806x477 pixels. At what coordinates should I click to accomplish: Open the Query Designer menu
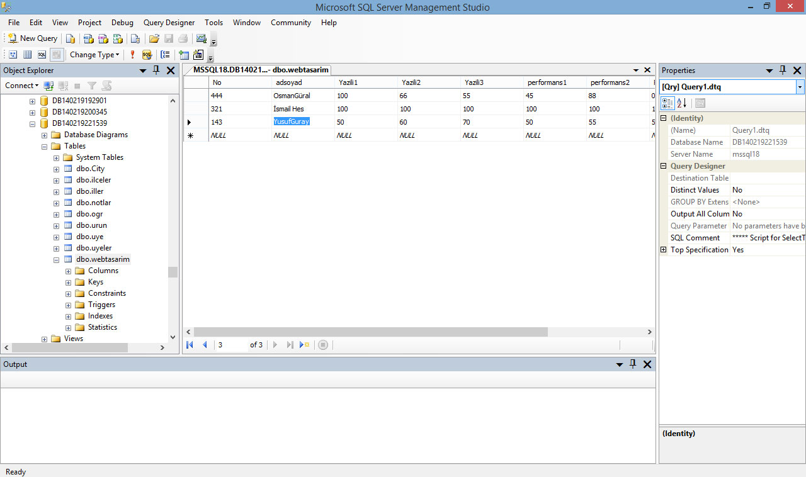click(169, 23)
